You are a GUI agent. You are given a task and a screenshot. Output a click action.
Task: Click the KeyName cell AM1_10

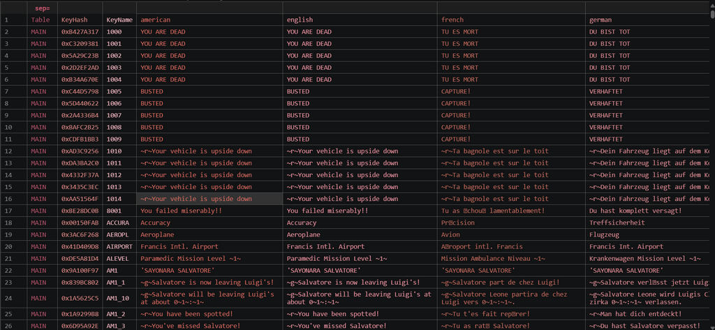pyautogui.click(x=119, y=298)
